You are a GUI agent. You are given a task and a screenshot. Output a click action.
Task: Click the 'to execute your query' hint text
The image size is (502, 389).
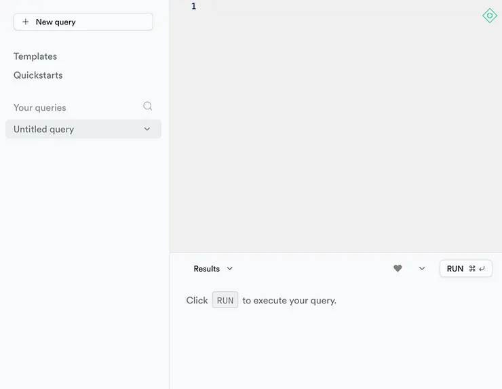(x=290, y=300)
